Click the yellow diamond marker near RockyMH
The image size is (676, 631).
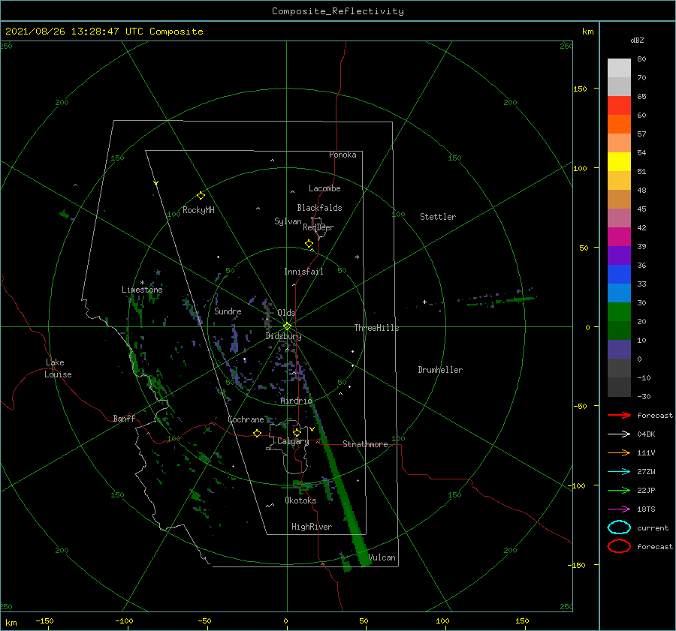pos(201,196)
